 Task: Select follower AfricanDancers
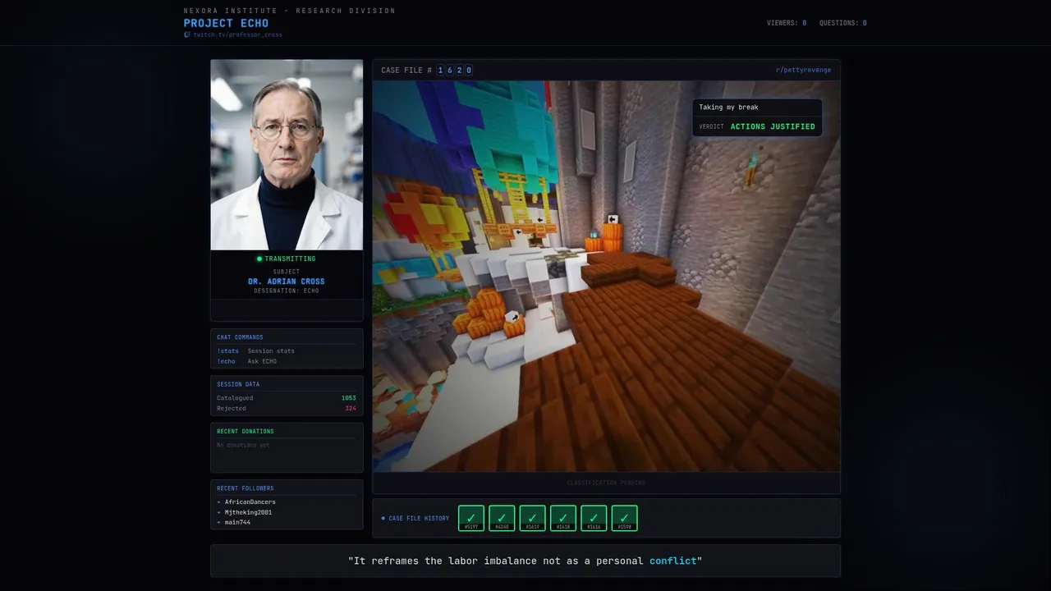click(x=250, y=502)
